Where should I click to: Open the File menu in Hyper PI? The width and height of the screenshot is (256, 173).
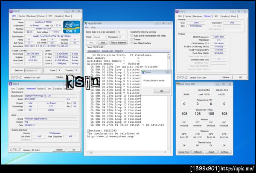(87, 27)
